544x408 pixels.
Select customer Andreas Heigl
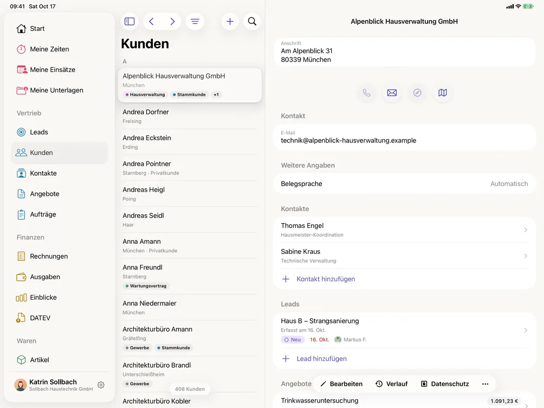pyautogui.click(x=190, y=194)
